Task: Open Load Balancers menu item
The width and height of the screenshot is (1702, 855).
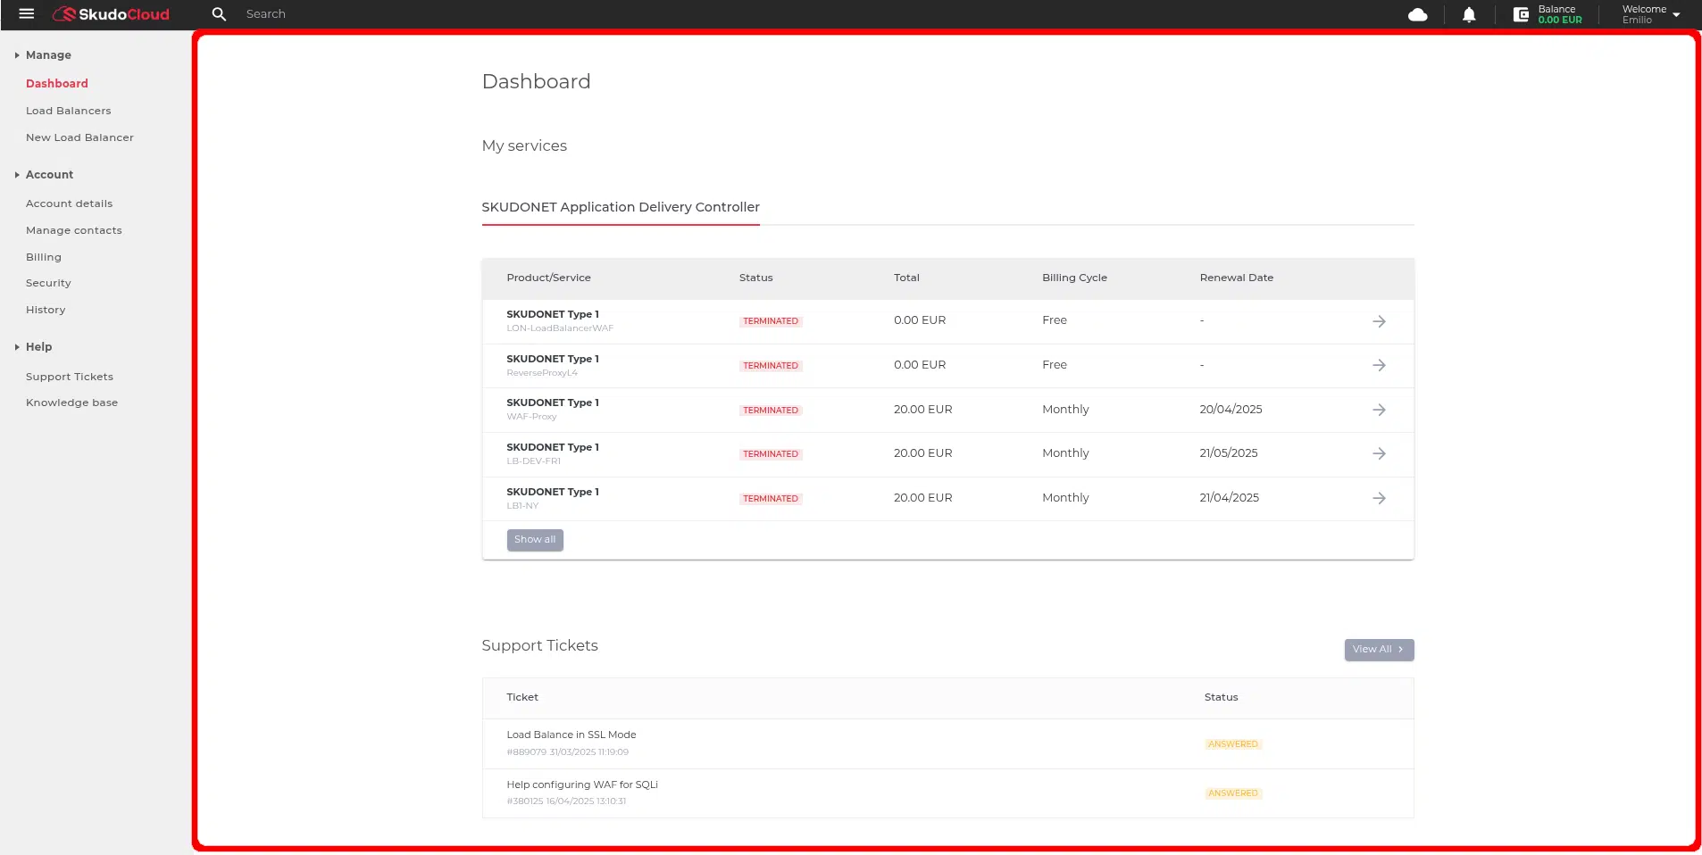Action: 69,111
